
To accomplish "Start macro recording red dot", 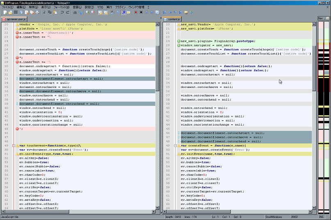I will coord(136,12).
